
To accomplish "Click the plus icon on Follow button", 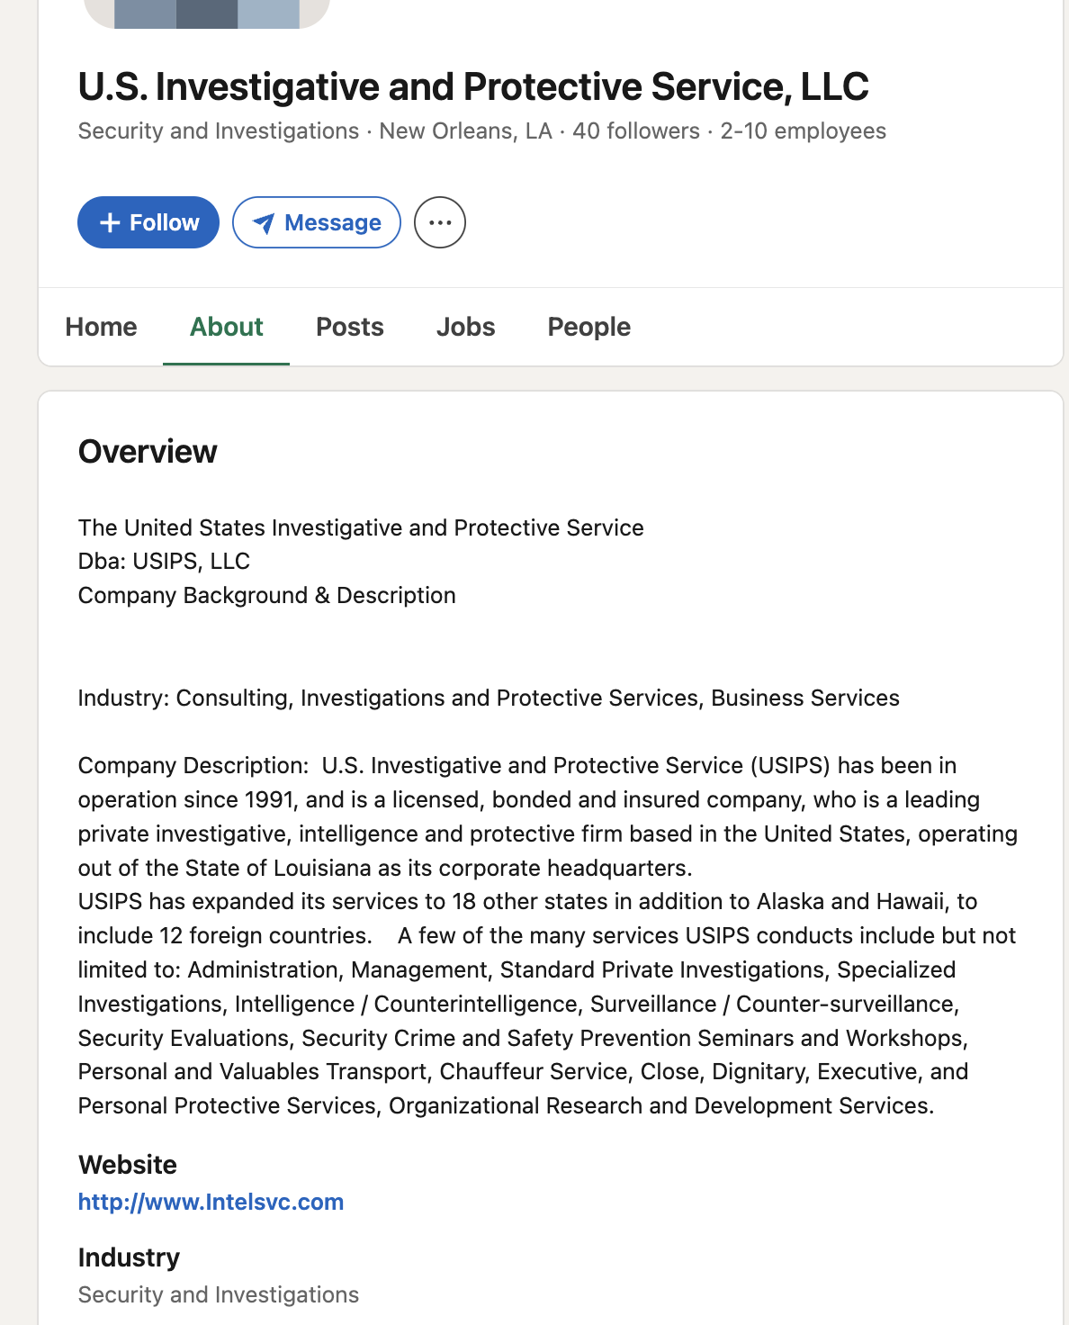I will [110, 222].
